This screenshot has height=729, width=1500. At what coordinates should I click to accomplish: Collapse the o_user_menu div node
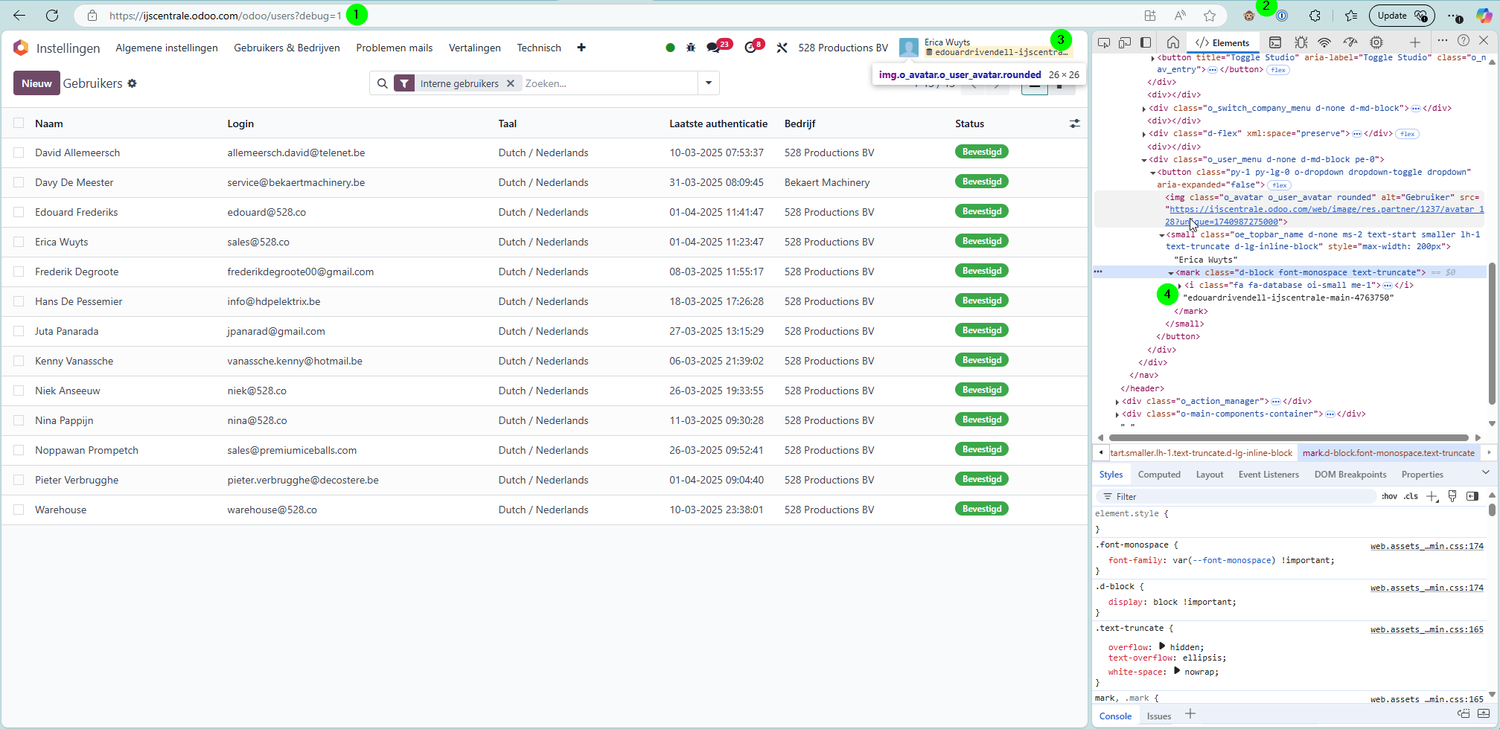point(1144,159)
